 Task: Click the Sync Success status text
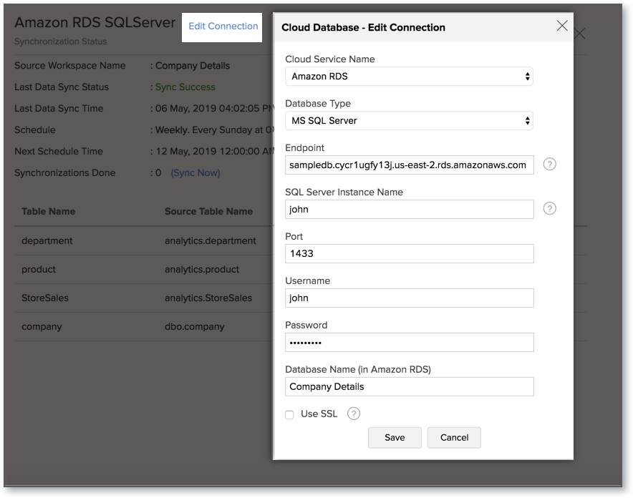tap(185, 87)
